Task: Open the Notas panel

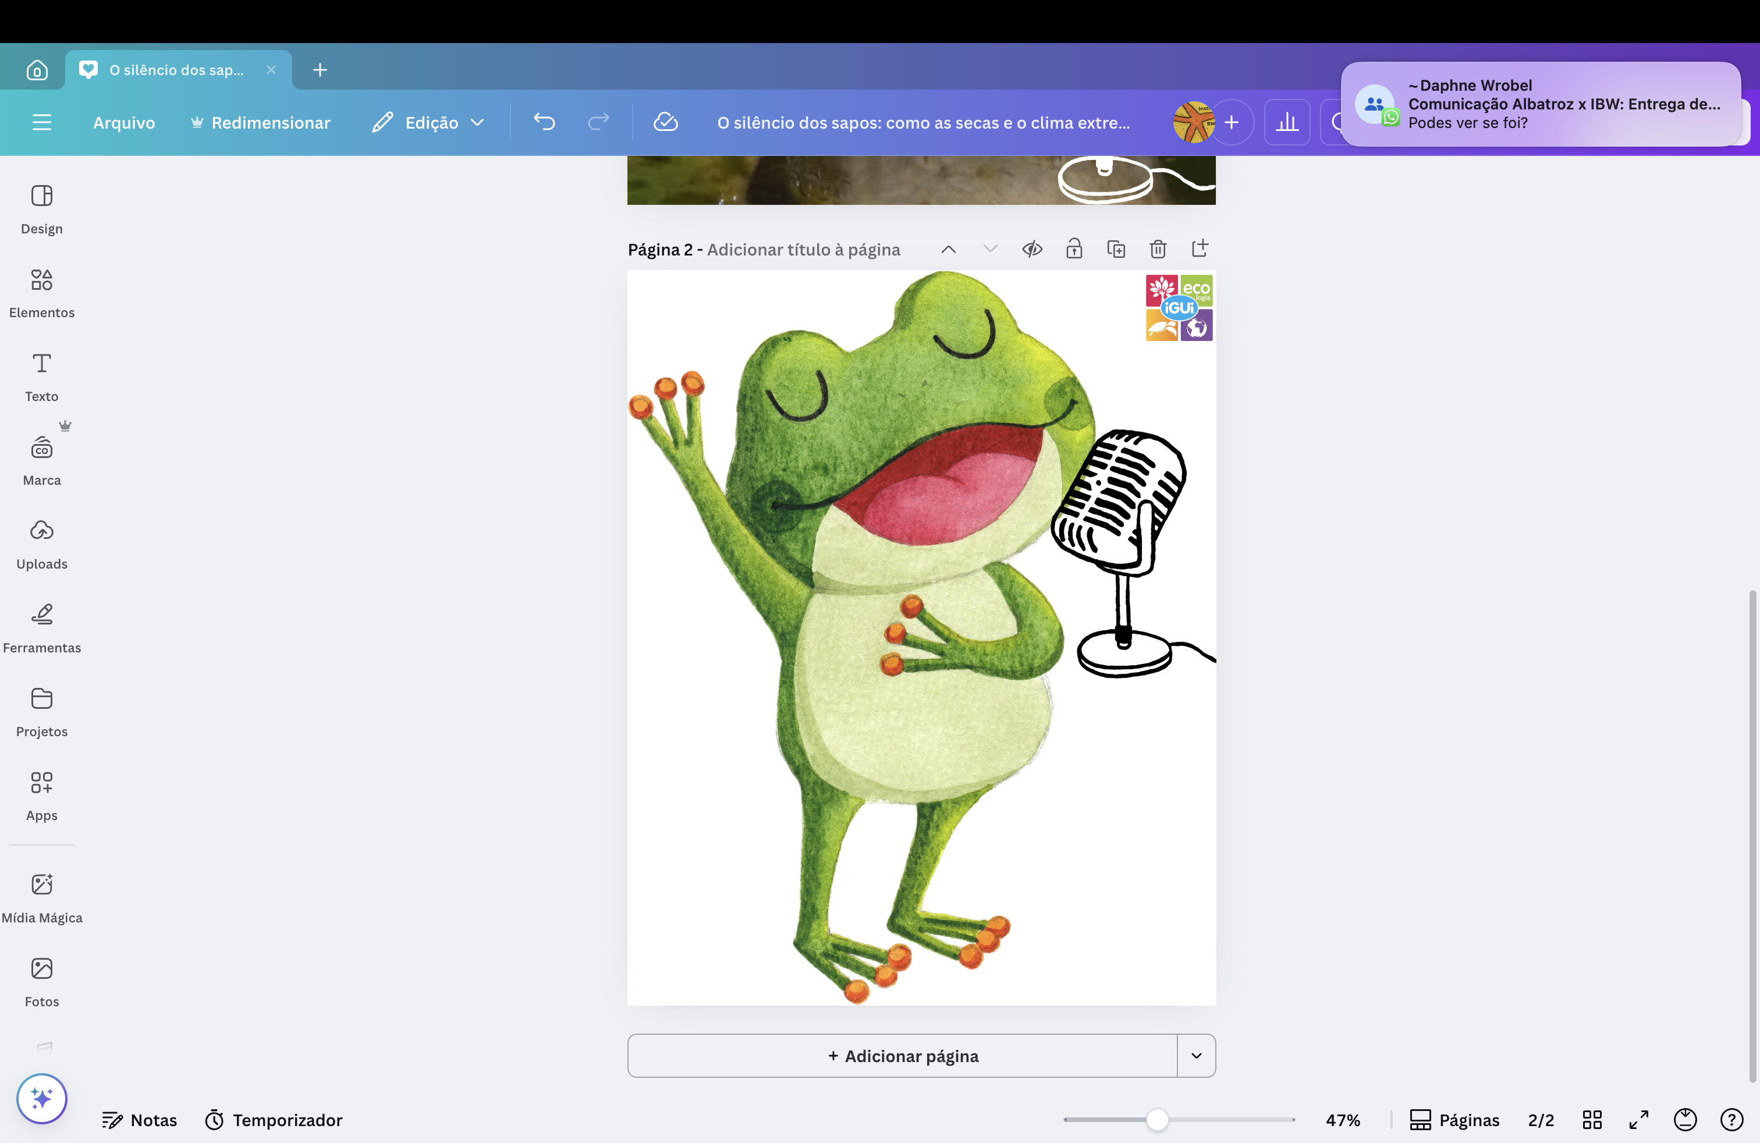Action: click(x=140, y=1119)
